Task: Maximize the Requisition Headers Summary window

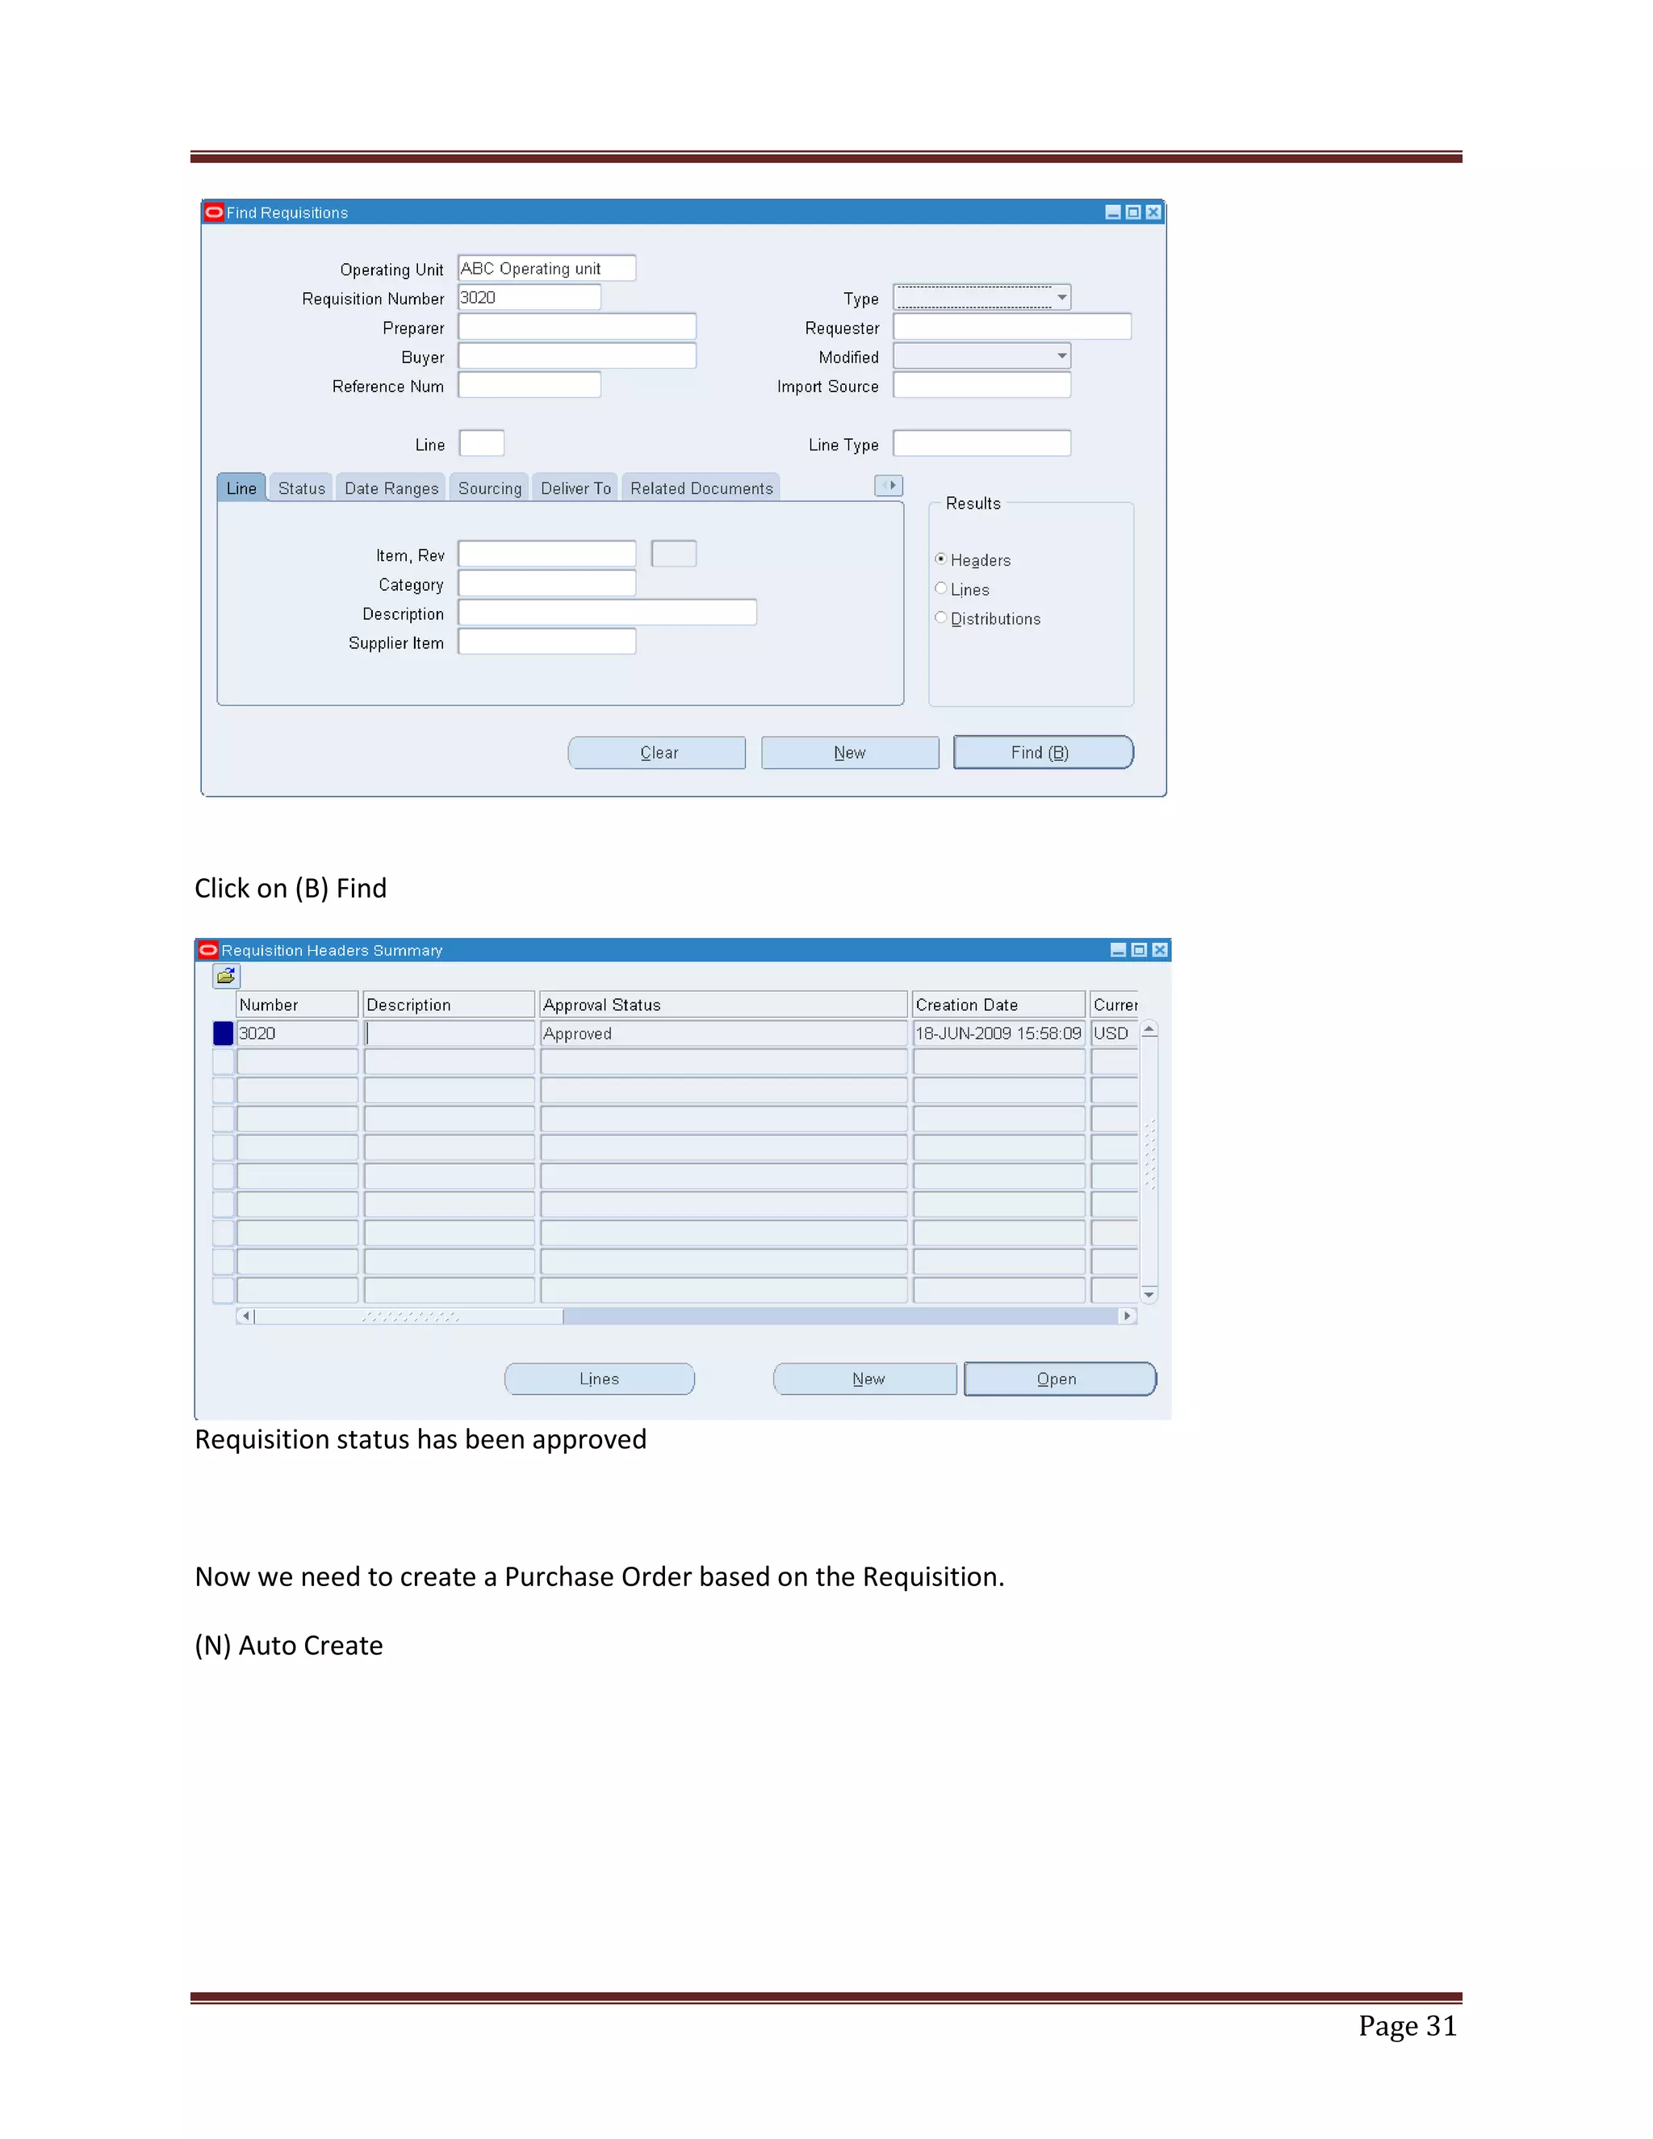Action: (x=1139, y=949)
